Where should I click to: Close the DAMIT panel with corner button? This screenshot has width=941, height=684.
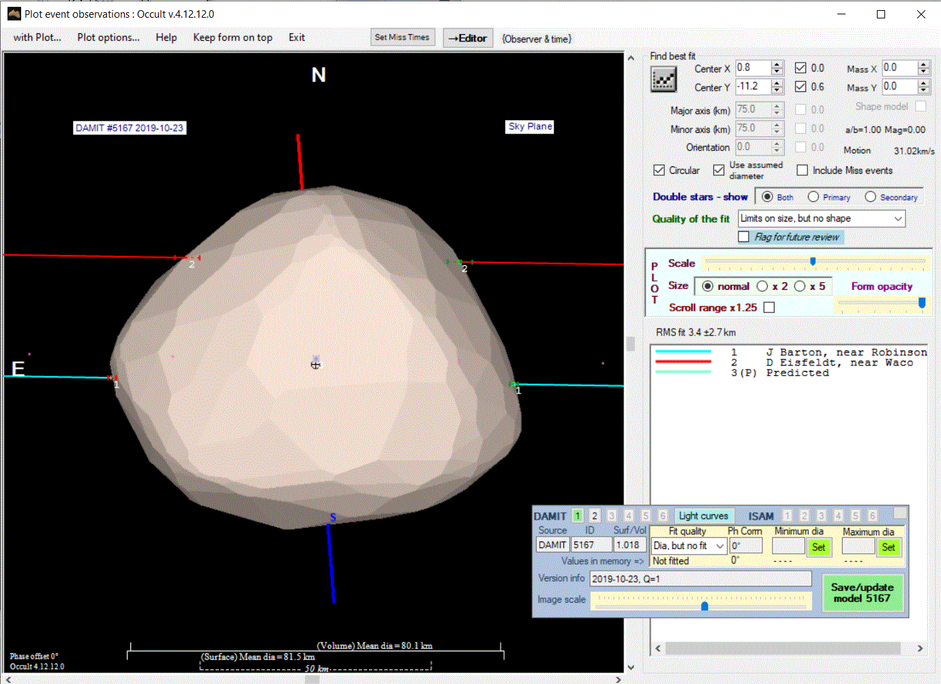(900, 513)
